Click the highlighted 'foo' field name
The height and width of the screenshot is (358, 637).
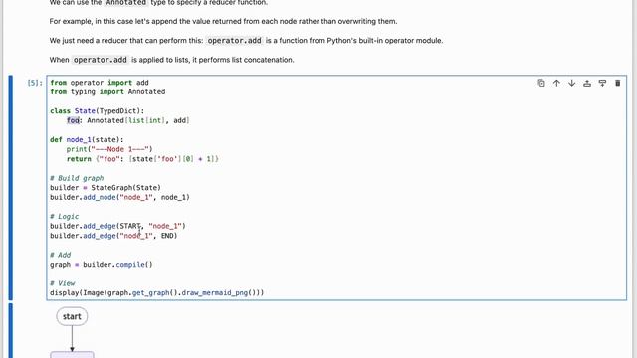coord(73,120)
